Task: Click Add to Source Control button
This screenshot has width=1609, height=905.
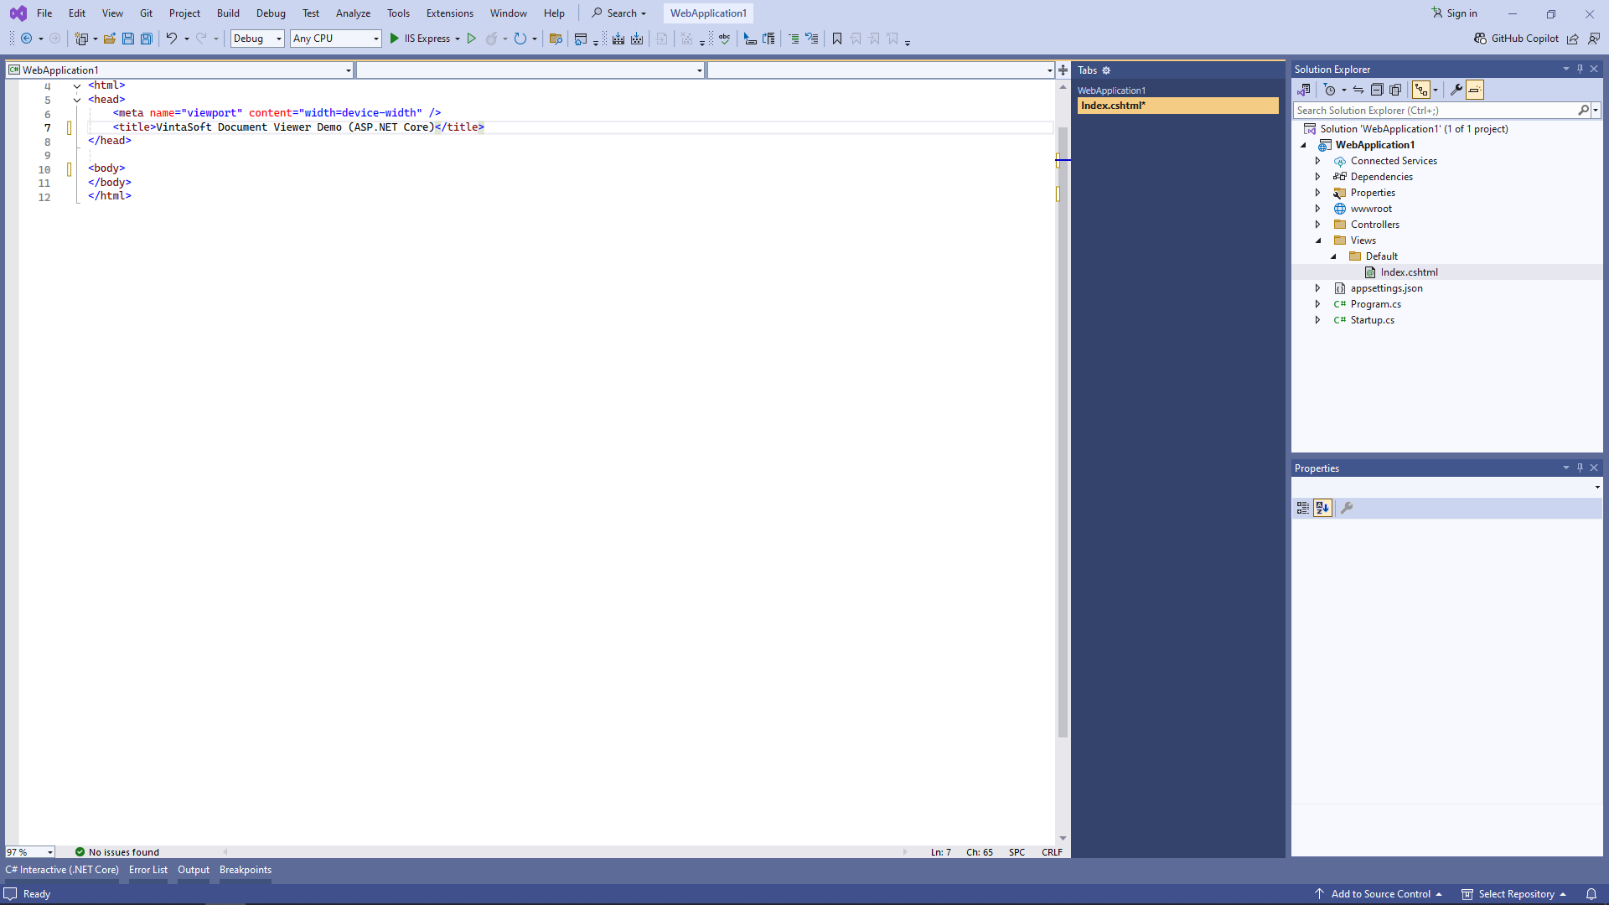Action: pyautogui.click(x=1379, y=894)
